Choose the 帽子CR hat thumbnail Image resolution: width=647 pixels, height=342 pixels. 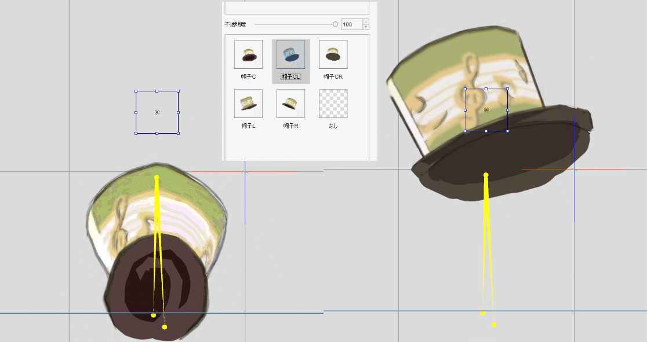(x=333, y=54)
